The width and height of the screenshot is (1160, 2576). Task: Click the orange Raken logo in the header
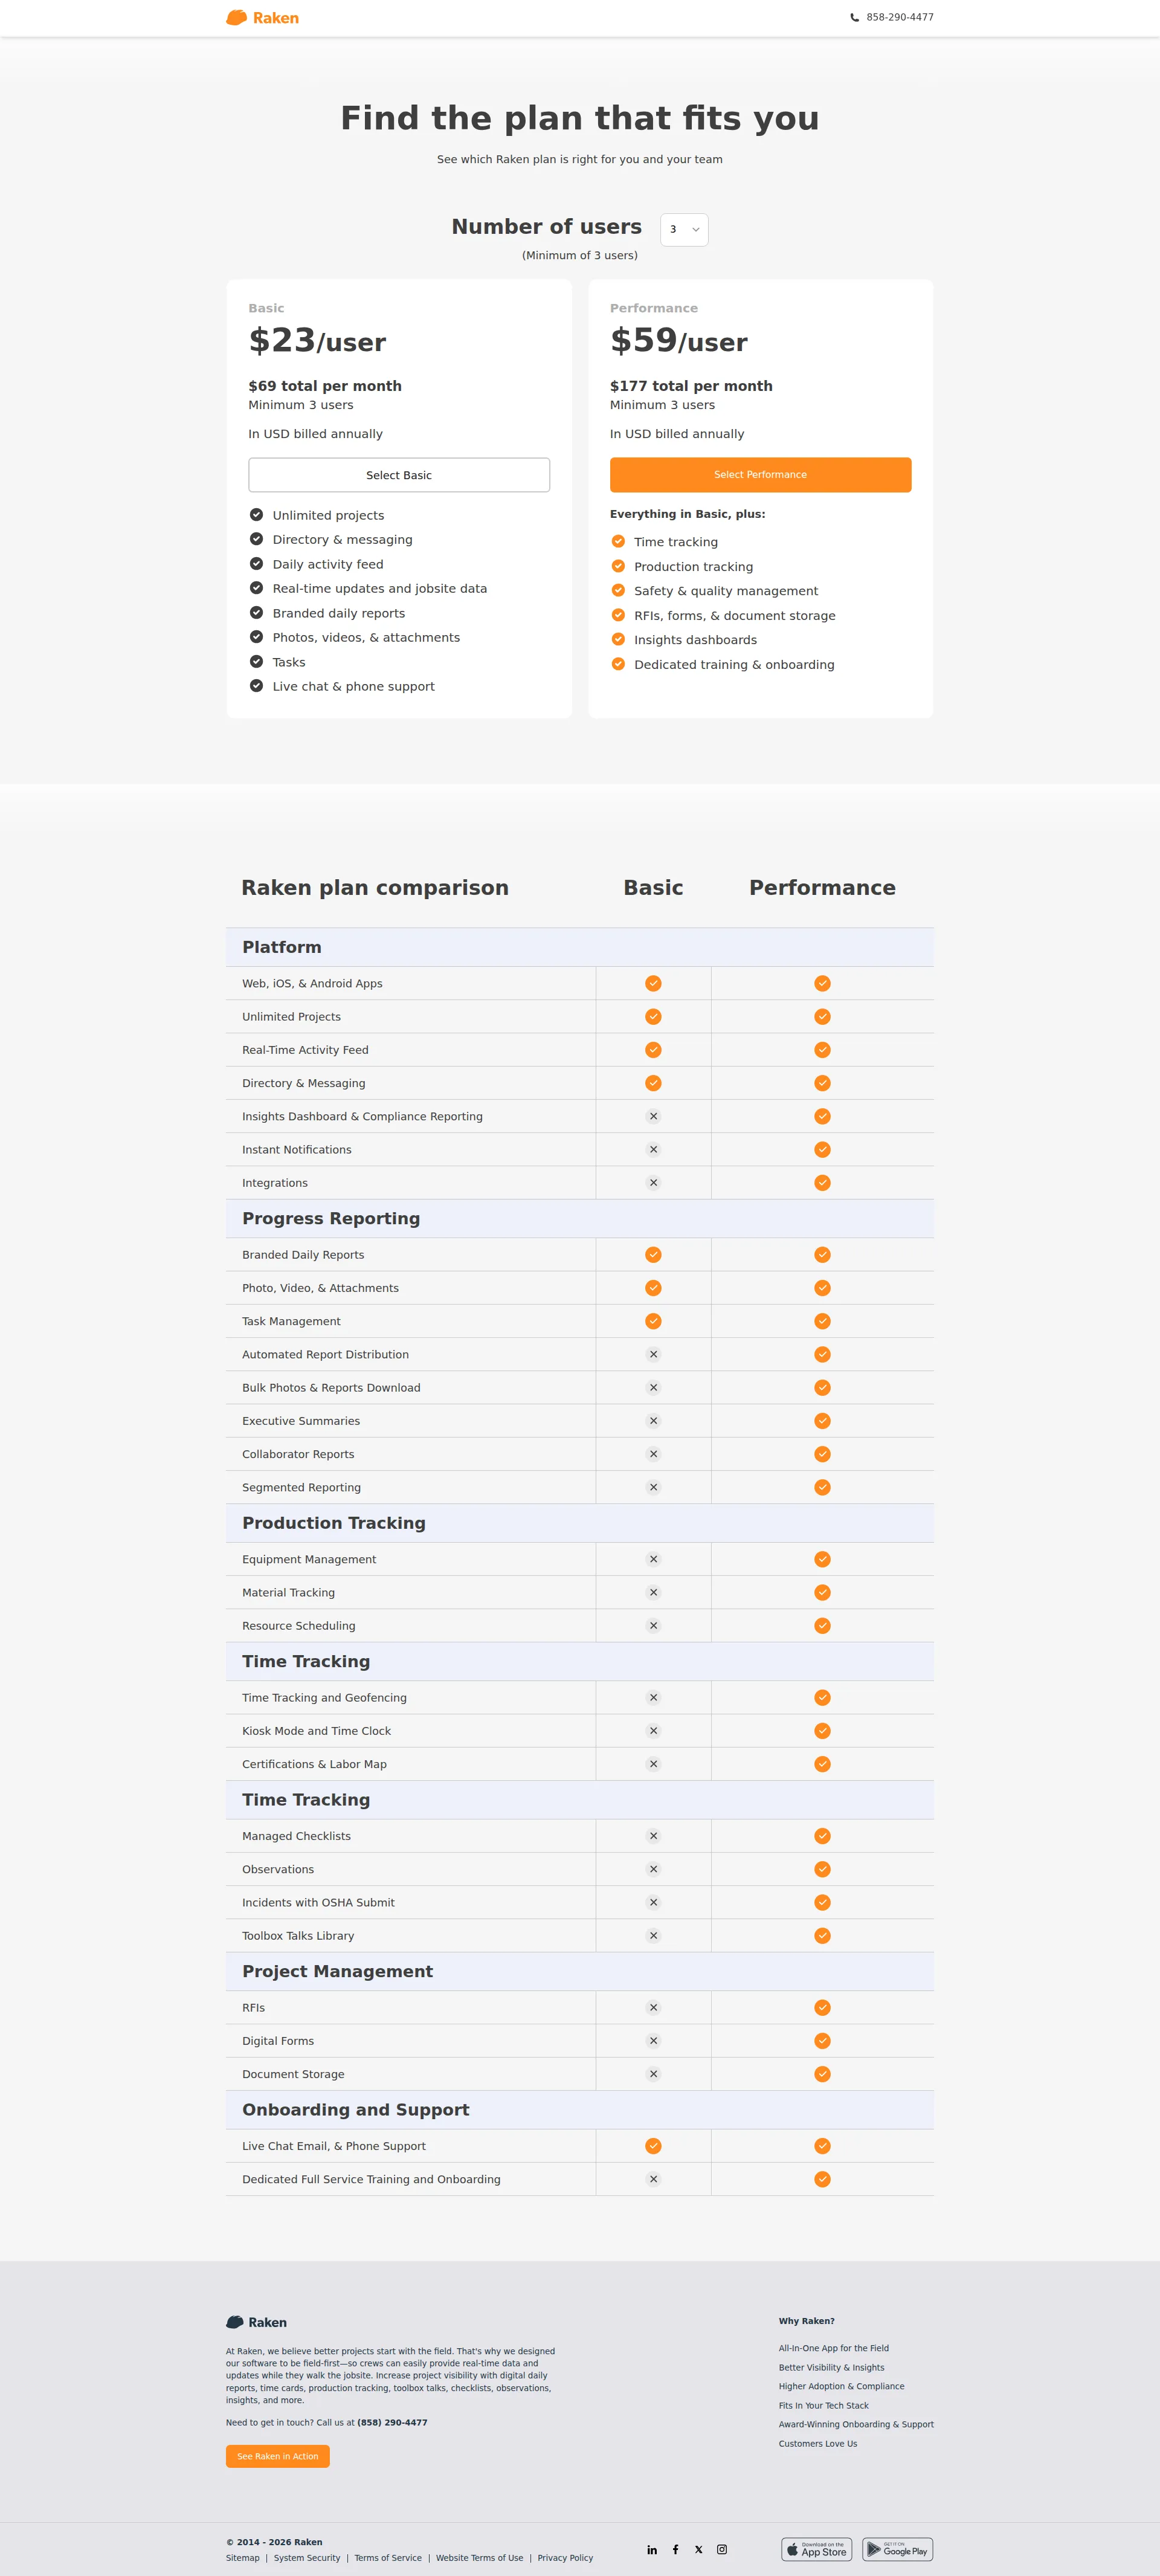pyautogui.click(x=264, y=17)
